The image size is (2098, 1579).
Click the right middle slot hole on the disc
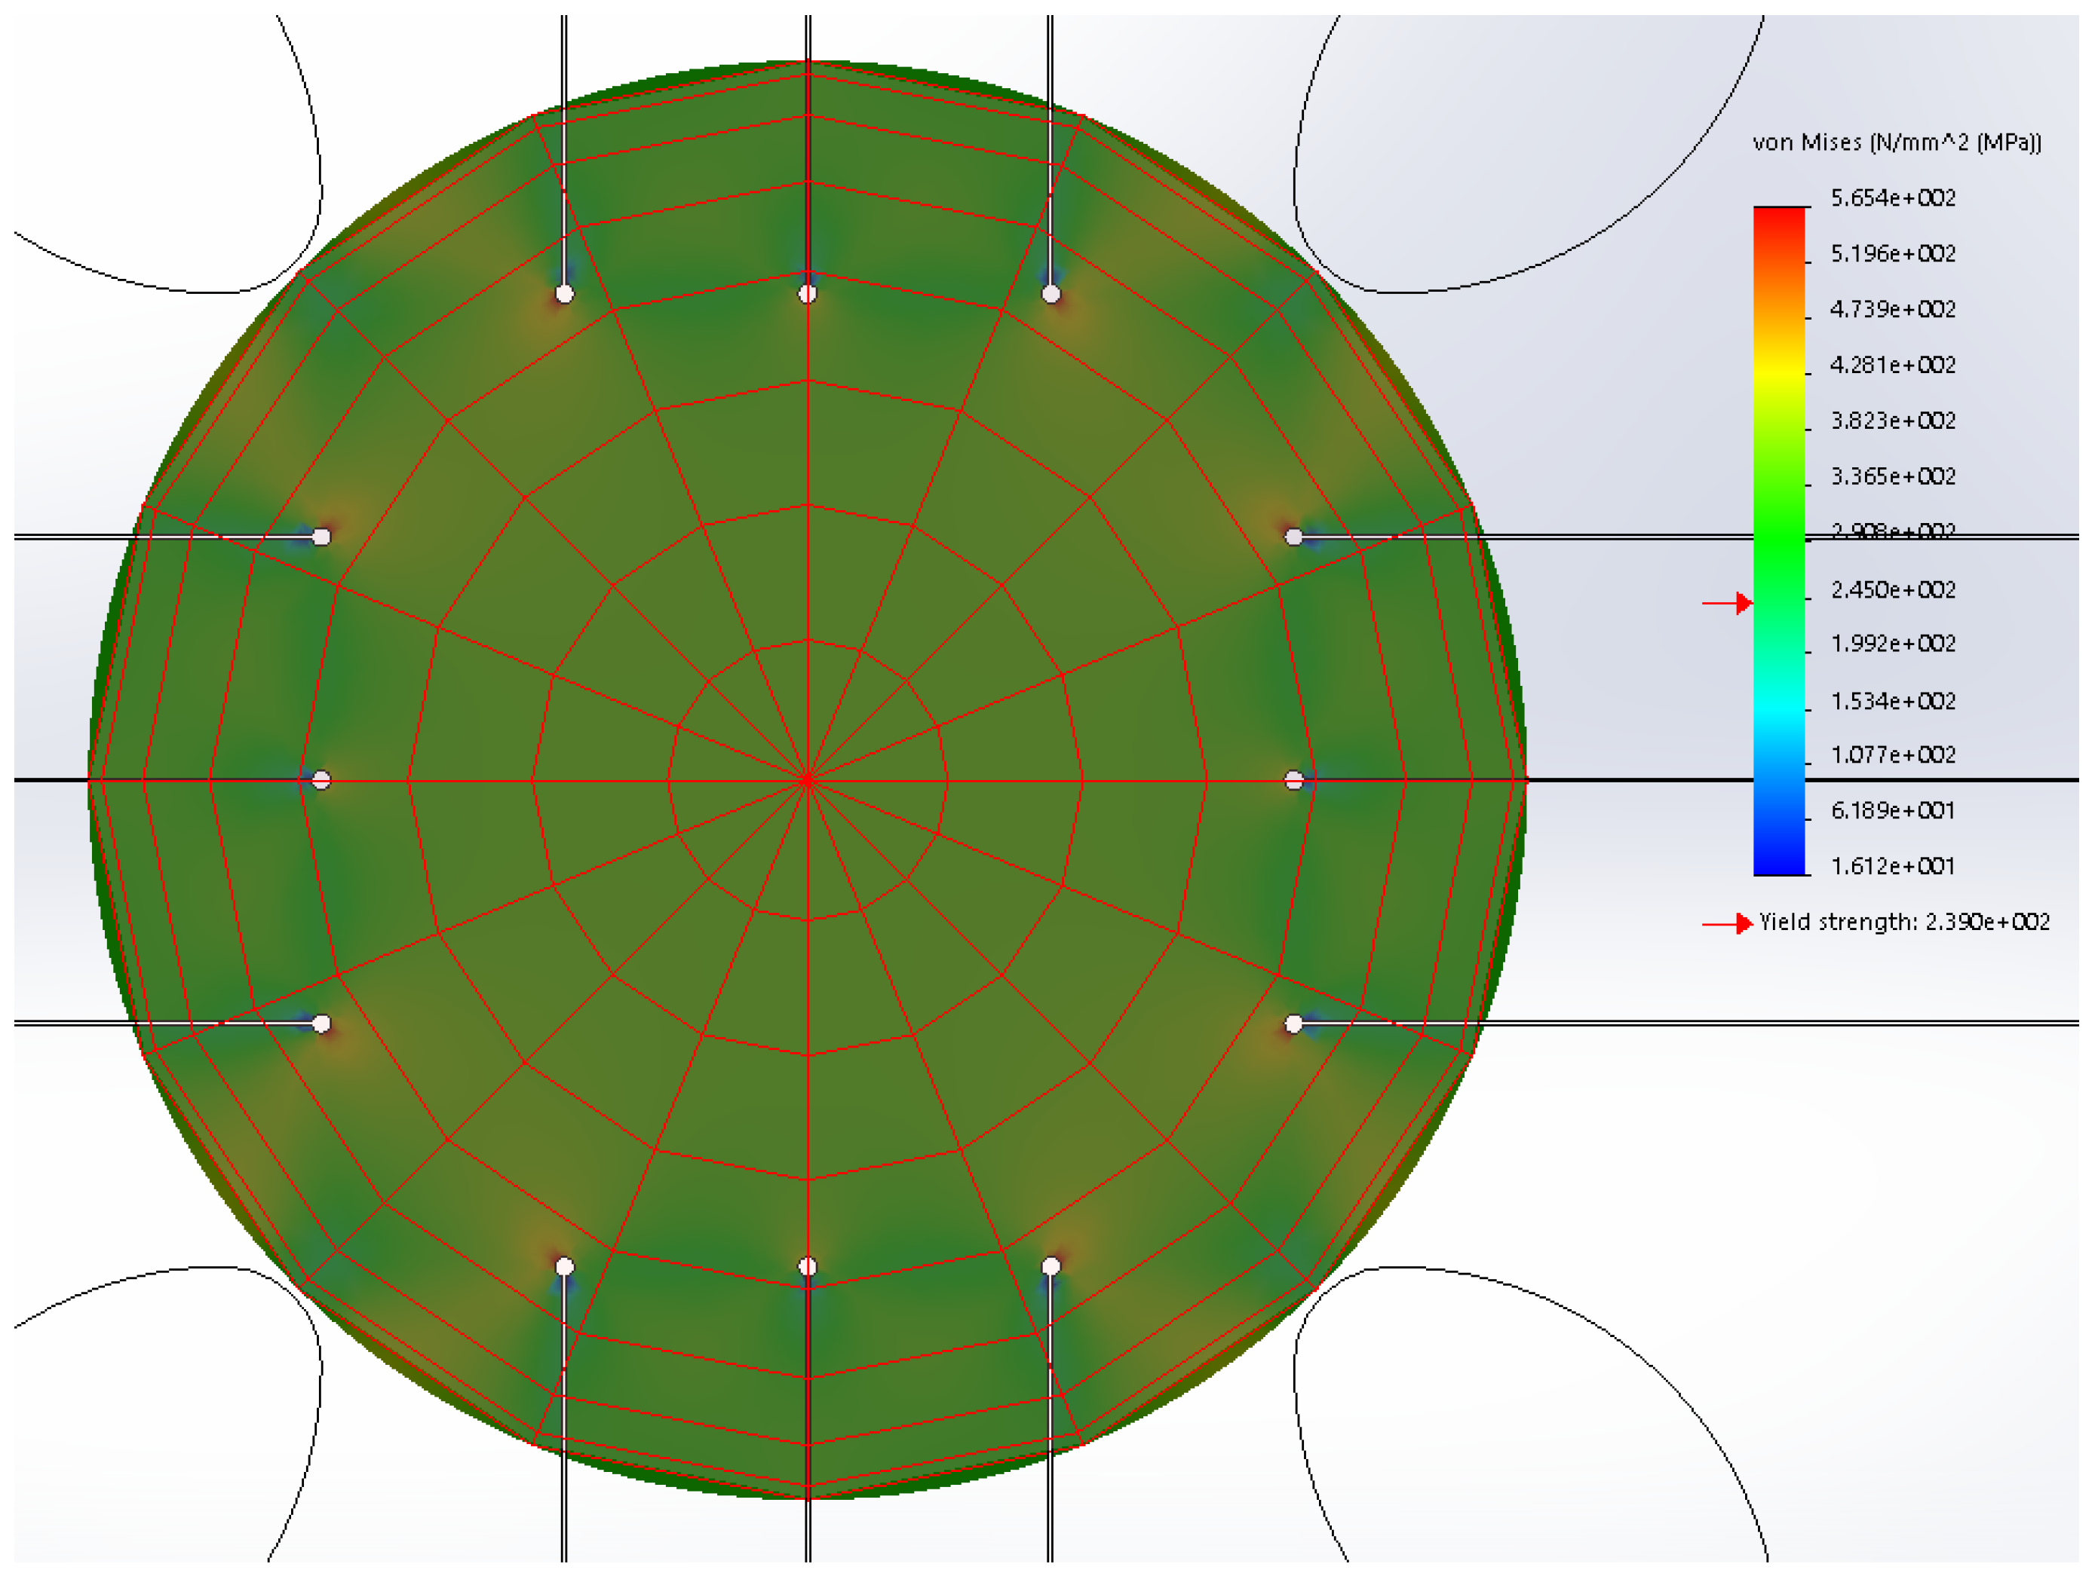pos(1293,780)
